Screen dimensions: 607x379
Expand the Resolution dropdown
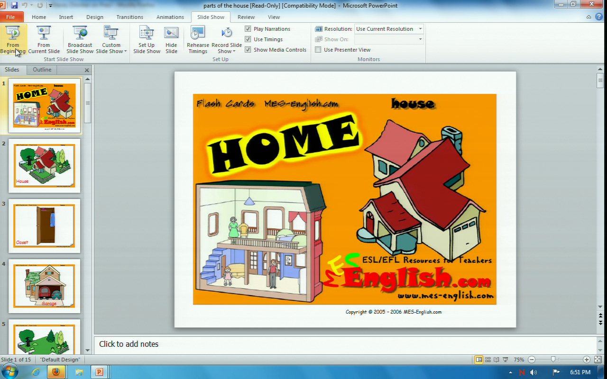click(420, 29)
